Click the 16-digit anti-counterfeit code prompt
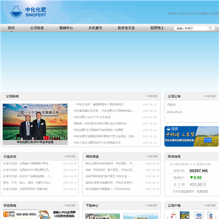 (64, 214)
